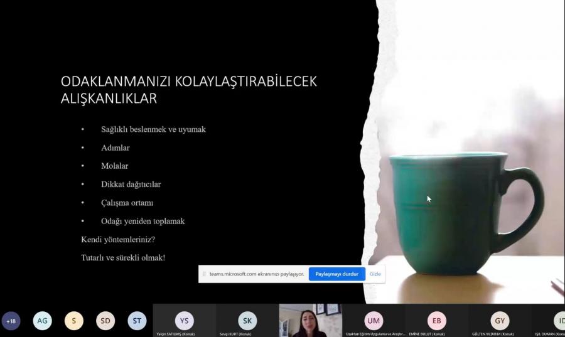Viewport: 565px width, 337px height.
Task: Click the slide title Odaklanmanızı Kolaylaştırabilecek Alışkanlıklar
Action: click(188, 90)
